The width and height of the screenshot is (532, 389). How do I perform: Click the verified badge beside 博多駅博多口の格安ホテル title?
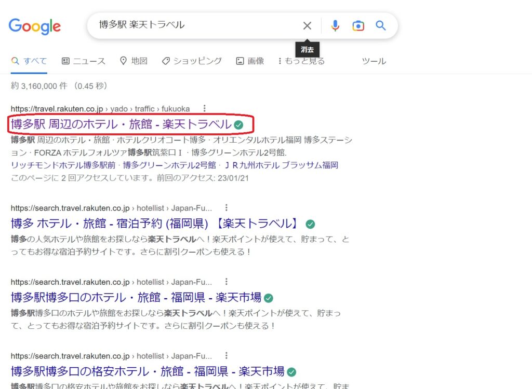pyautogui.click(x=291, y=372)
